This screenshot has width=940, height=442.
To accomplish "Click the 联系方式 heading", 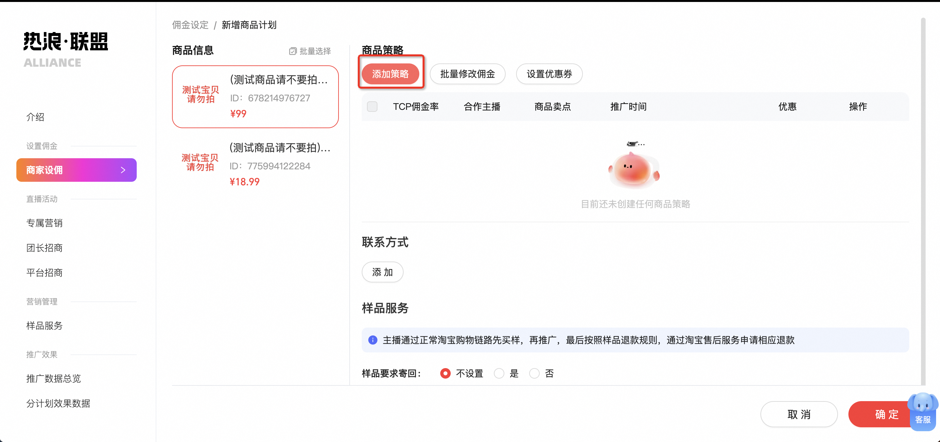I will [x=385, y=242].
